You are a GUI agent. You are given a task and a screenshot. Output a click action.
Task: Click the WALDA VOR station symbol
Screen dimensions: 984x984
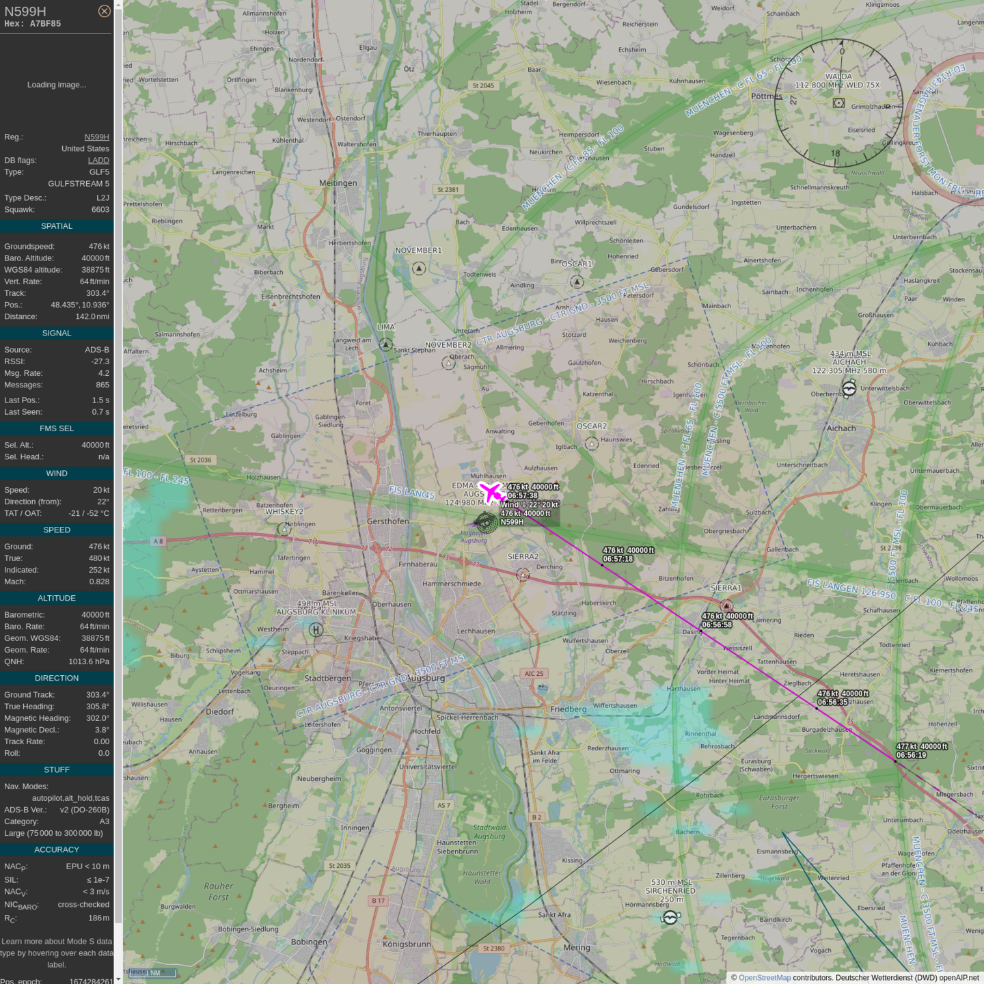[838, 103]
